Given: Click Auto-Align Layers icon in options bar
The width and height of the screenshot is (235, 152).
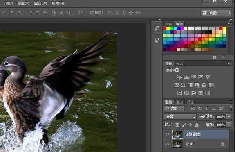Looking at the screenshot, I should click(80, 13).
